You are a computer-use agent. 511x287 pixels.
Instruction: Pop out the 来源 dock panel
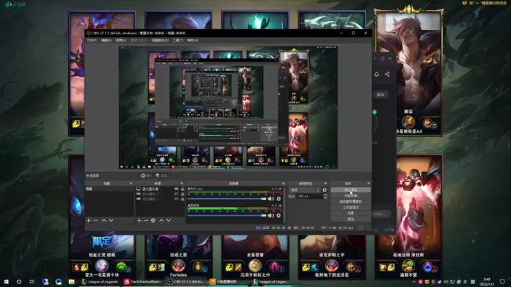pos(182,184)
